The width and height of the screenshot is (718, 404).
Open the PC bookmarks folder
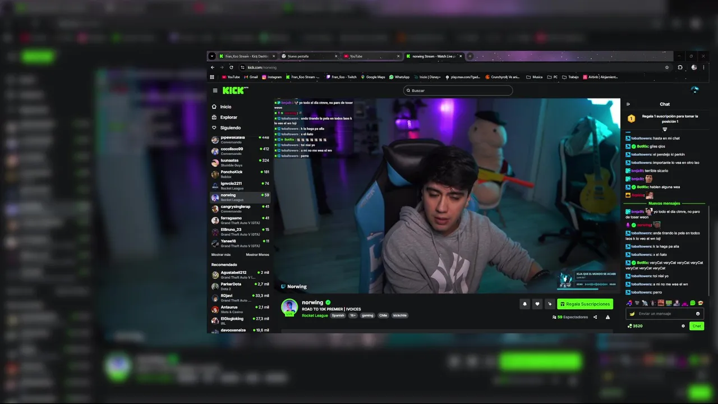pos(553,77)
